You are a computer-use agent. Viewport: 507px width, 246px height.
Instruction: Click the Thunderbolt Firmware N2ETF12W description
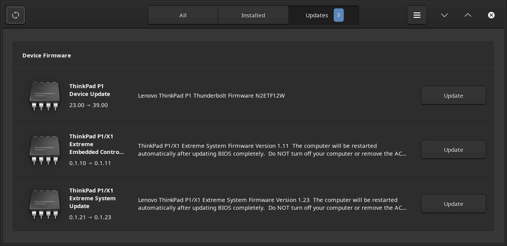(211, 96)
